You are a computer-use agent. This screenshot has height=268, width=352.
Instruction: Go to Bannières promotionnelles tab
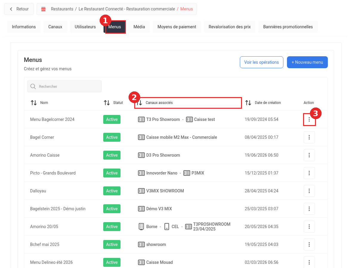[288, 27]
